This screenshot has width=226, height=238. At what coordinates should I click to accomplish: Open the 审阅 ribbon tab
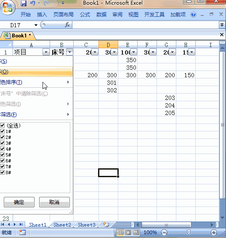click(x=117, y=15)
